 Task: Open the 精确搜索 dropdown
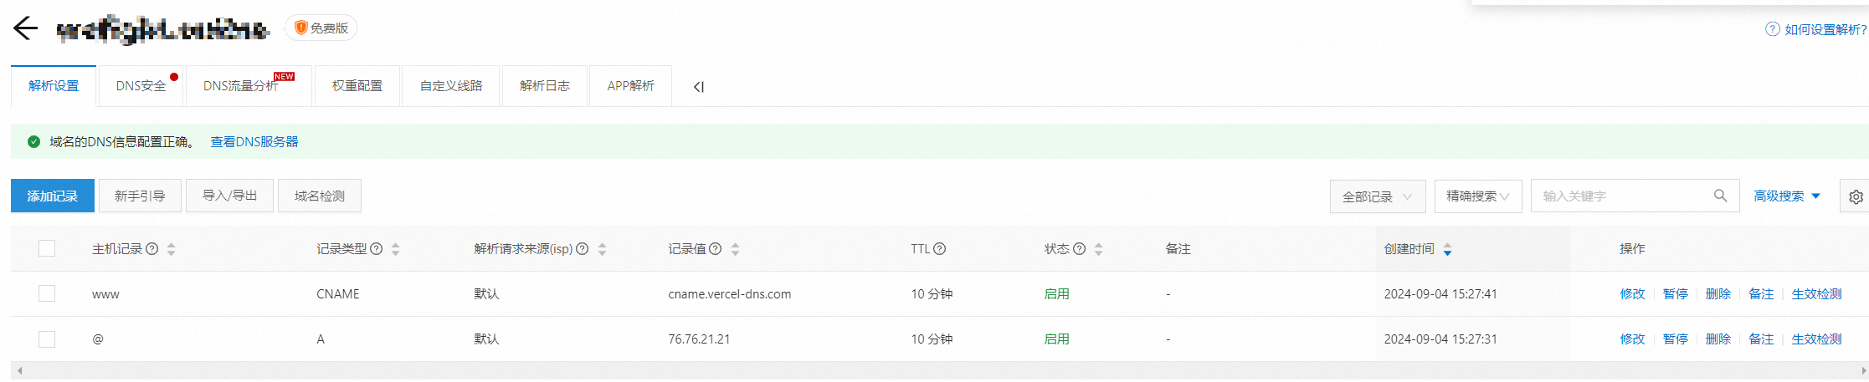pos(1477,196)
